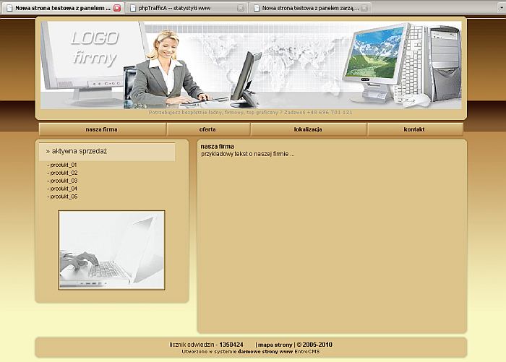
Task: Close the phpTrafficA statystyki tab
Action: (241, 8)
